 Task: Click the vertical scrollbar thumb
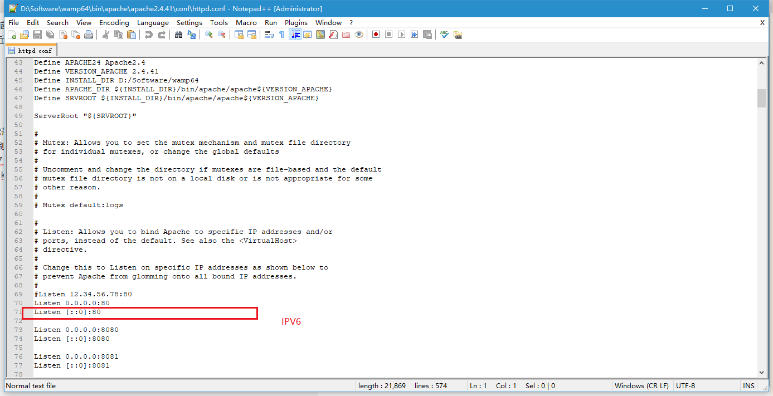tap(761, 98)
